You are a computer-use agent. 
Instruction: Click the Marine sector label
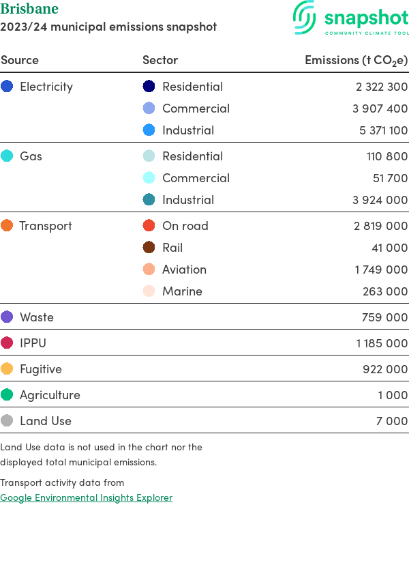pos(182,291)
